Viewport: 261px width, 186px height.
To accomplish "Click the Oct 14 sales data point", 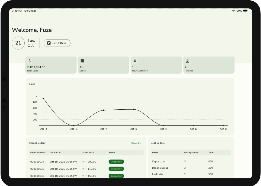I will 43,99.
